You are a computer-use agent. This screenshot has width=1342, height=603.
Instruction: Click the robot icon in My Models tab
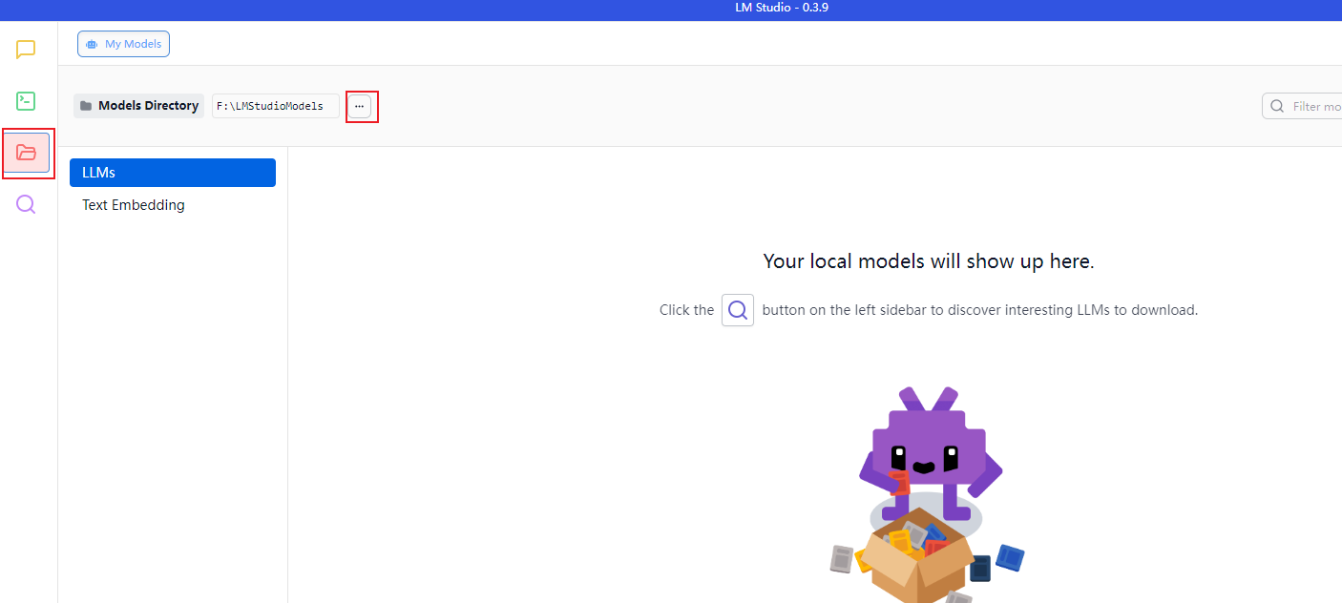[x=92, y=45]
